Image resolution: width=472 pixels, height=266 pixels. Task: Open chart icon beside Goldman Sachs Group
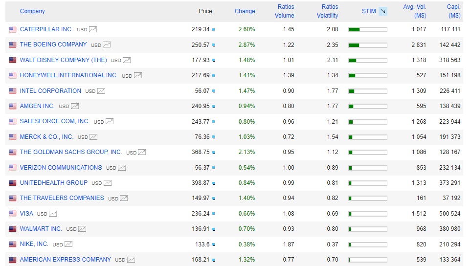(x=142, y=152)
